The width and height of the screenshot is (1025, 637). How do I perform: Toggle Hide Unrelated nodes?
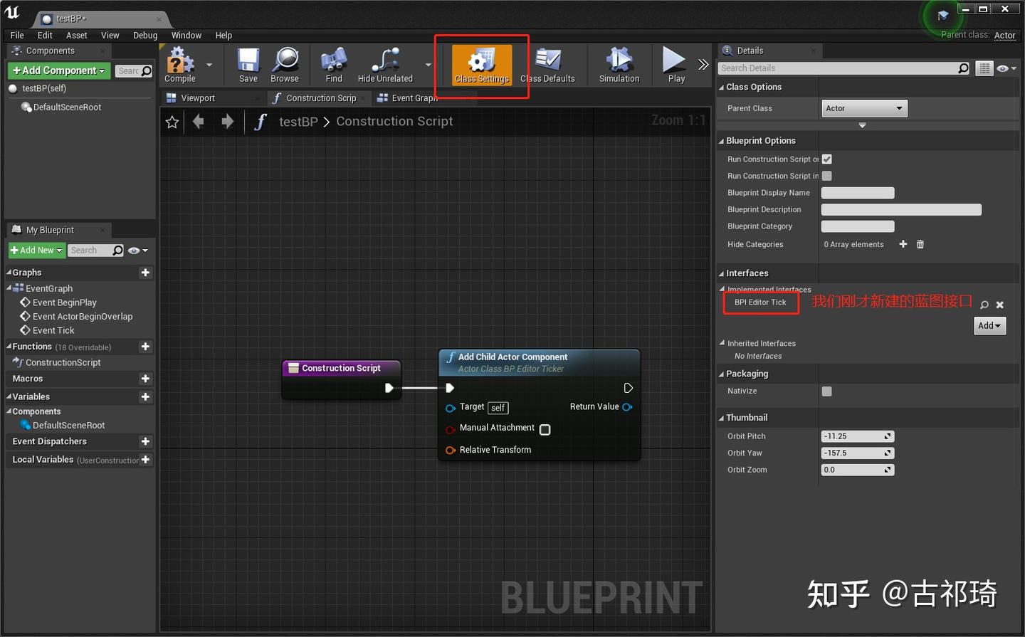(x=385, y=64)
